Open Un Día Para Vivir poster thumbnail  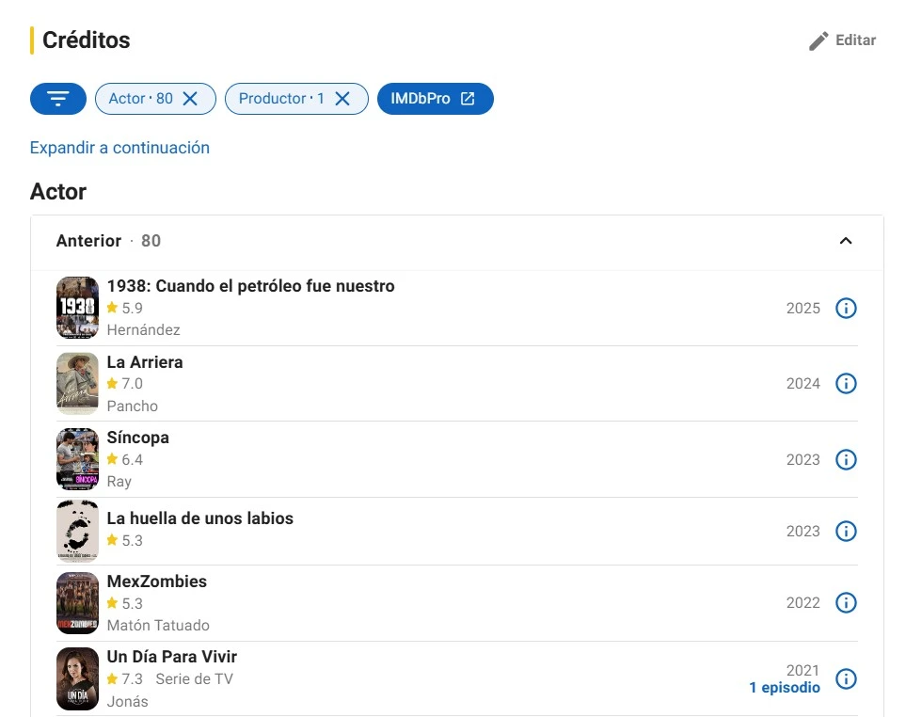pyautogui.click(x=77, y=678)
